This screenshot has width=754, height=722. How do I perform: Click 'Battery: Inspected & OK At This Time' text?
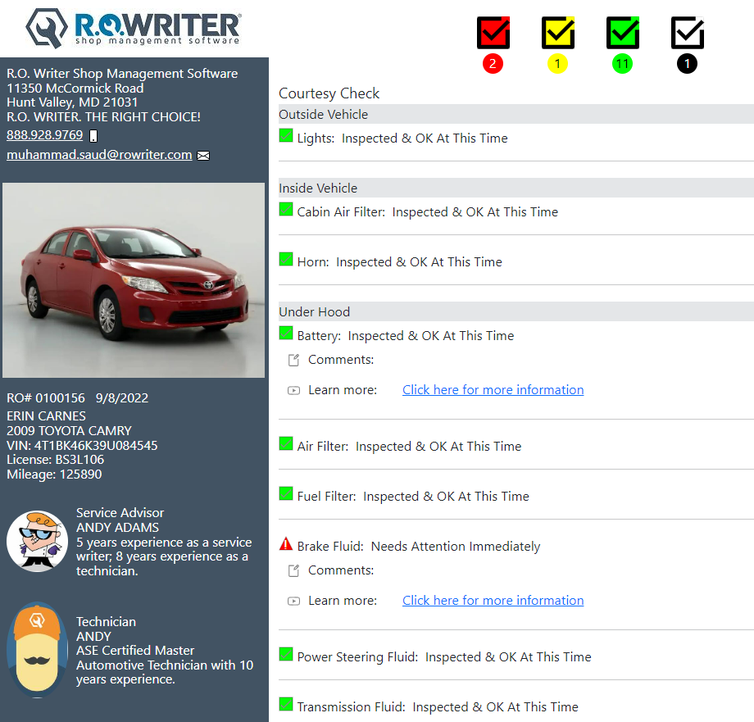406,336
